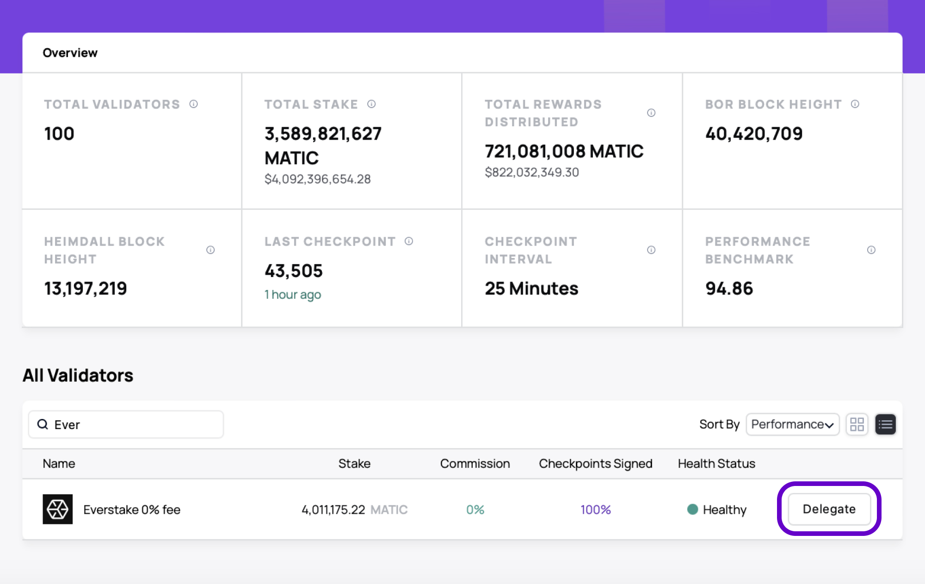
Task: Click the Bor Block Height info icon
Action: tap(855, 104)
